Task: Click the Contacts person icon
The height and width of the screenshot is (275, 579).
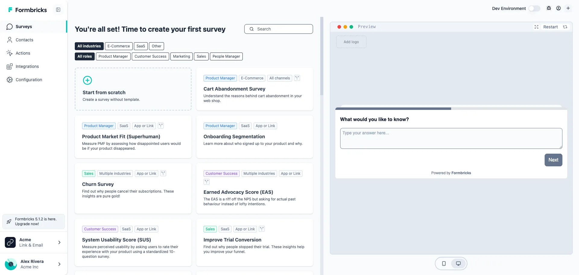Action: click(x=10, y=40)
